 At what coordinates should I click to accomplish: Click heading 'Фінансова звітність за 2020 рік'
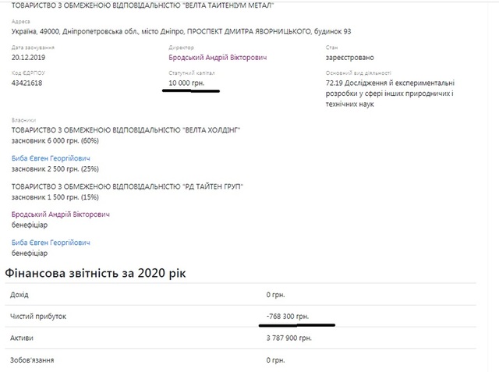click(96, 273)
